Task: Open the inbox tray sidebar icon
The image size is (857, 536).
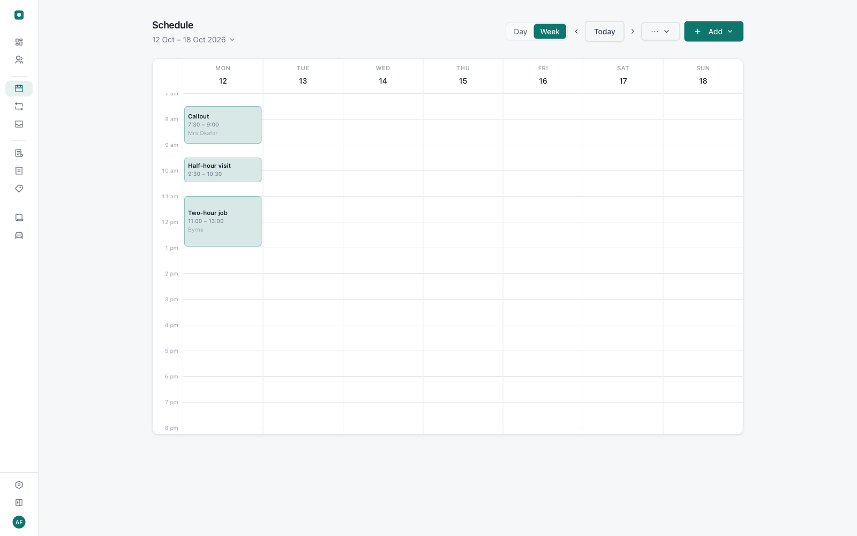Action: point(19,124)
